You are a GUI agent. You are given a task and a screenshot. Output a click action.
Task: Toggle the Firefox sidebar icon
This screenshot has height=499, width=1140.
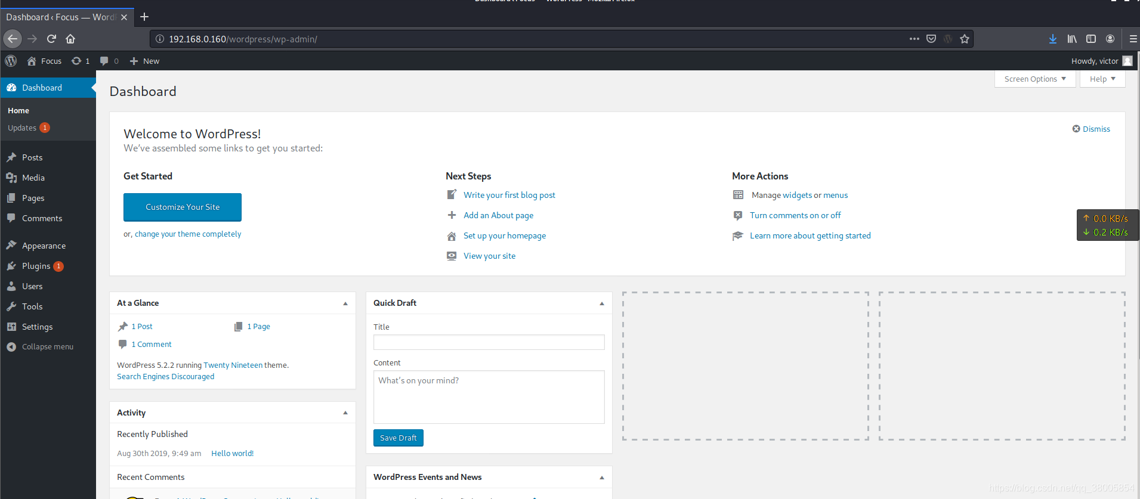pyautogui.click(x=1091, y=39)
